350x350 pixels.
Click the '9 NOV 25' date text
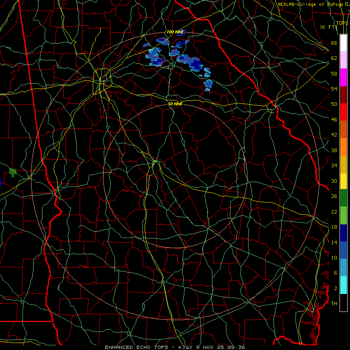pos(211,347)
